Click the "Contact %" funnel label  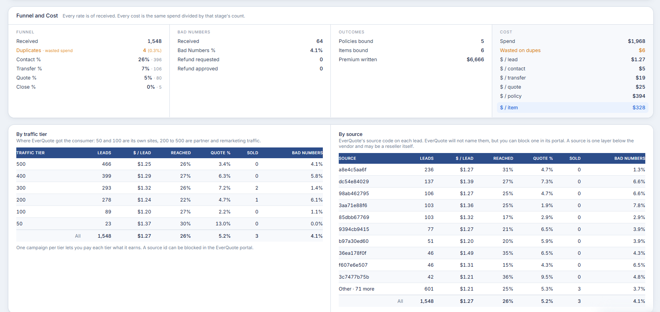pos(29,60)
